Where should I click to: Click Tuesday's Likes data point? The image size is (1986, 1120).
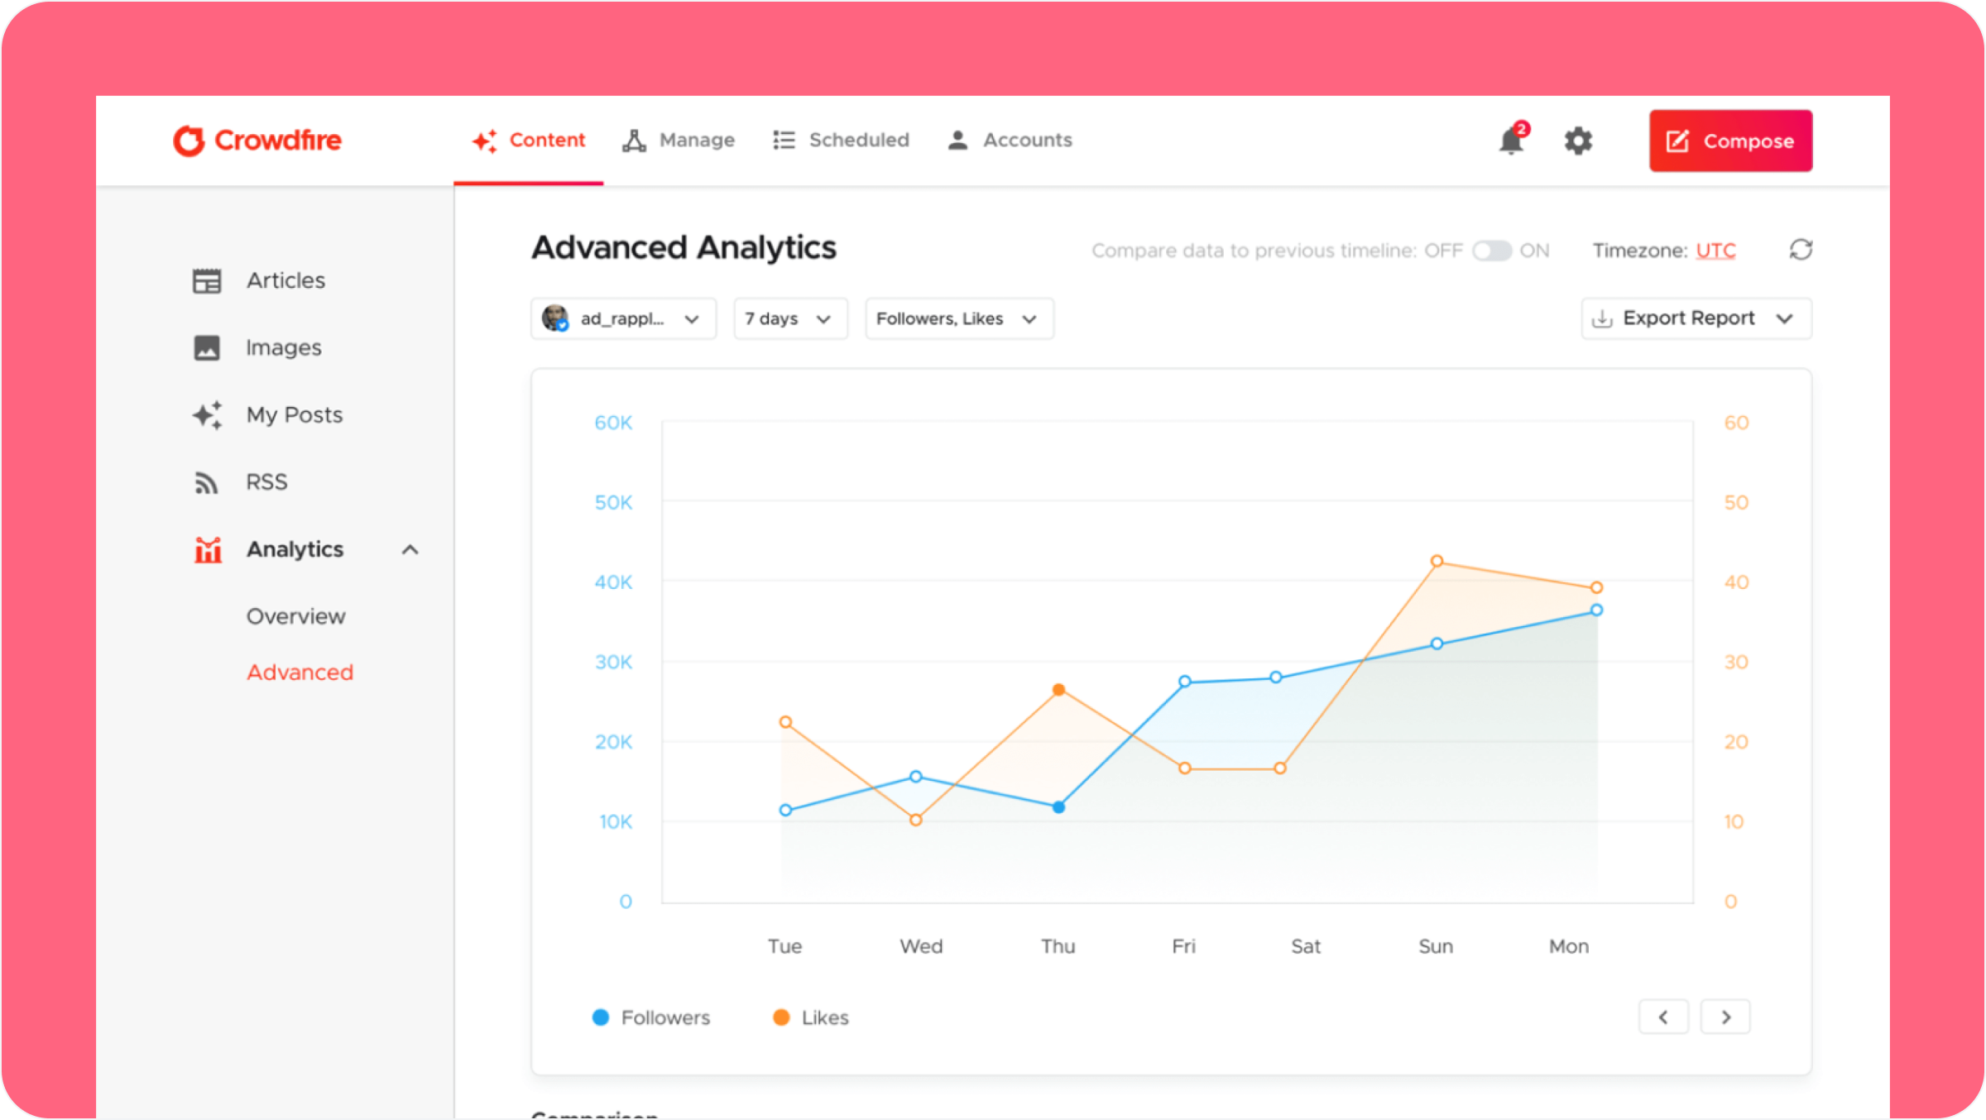(785, 722)
